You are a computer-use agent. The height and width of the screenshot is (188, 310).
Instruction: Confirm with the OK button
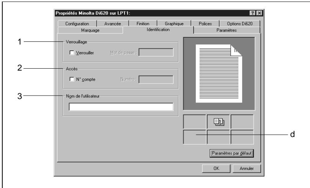216,168
